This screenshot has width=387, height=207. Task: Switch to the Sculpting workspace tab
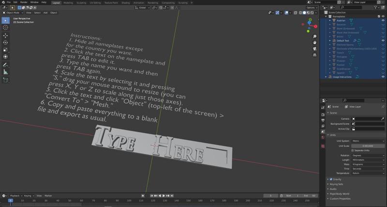81,3
